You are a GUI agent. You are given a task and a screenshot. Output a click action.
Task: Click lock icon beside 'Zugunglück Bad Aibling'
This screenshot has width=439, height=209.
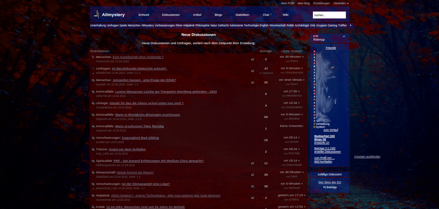tap(93, 138)
